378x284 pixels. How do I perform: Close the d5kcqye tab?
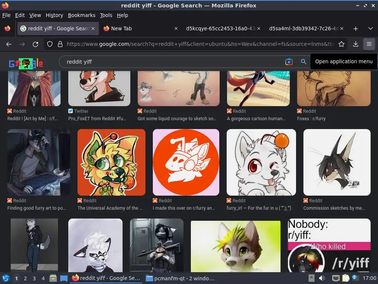pos(259,28)
